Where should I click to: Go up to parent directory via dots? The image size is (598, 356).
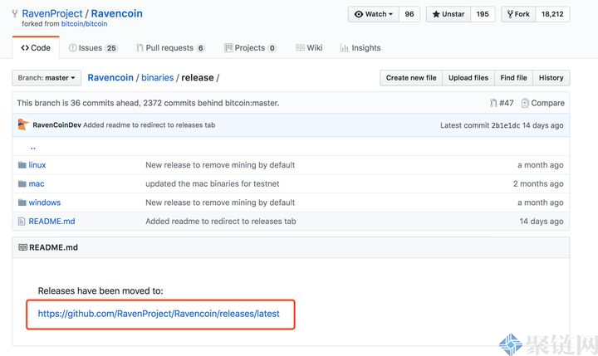click(33, 147)
